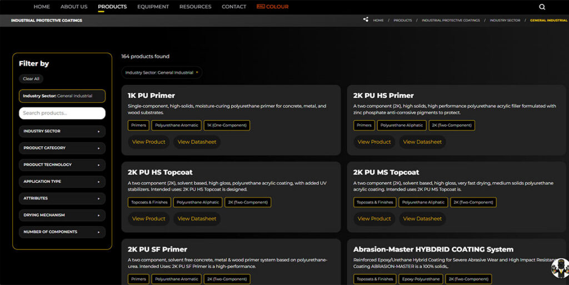
Task: Open the 2K PU HS Topcoat title
Action: [160, 172]
